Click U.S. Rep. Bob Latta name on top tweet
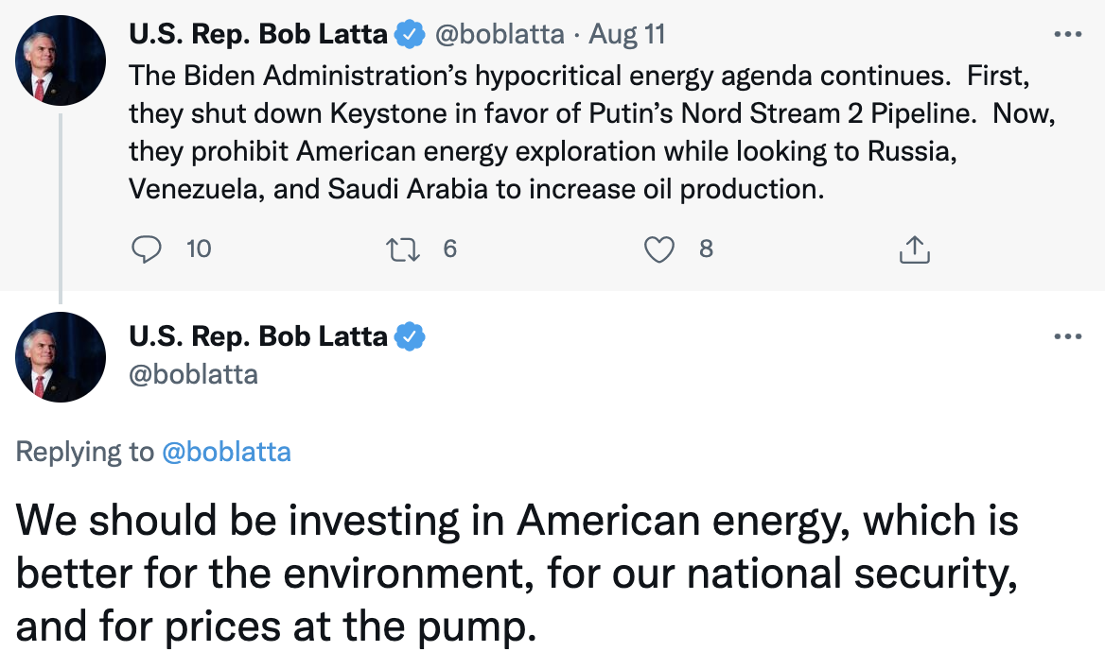This screenshot has width=1105, height=669. tap(257, 35)
